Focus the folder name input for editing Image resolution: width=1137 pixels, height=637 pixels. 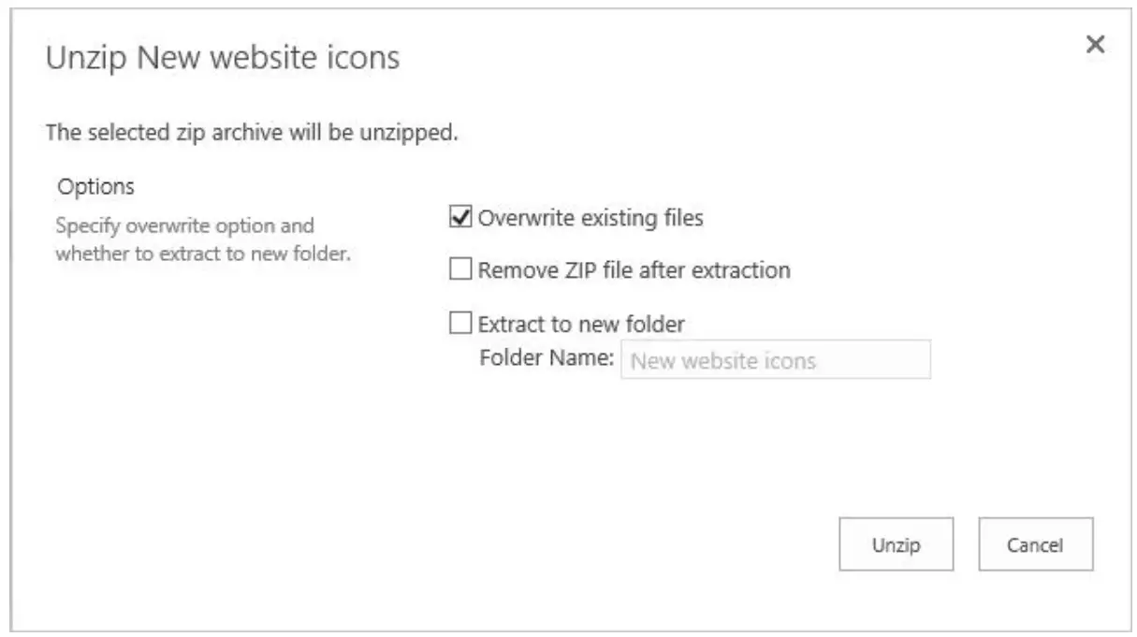pos(777,359)
